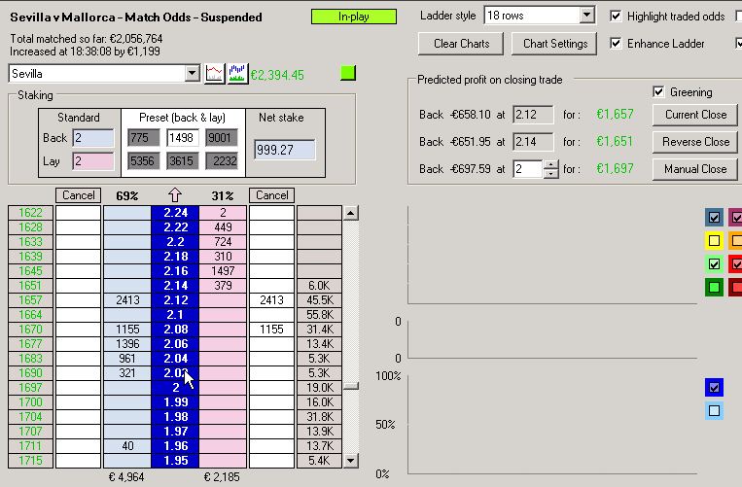Click the manual close odds field showing 2

(528, 169)
